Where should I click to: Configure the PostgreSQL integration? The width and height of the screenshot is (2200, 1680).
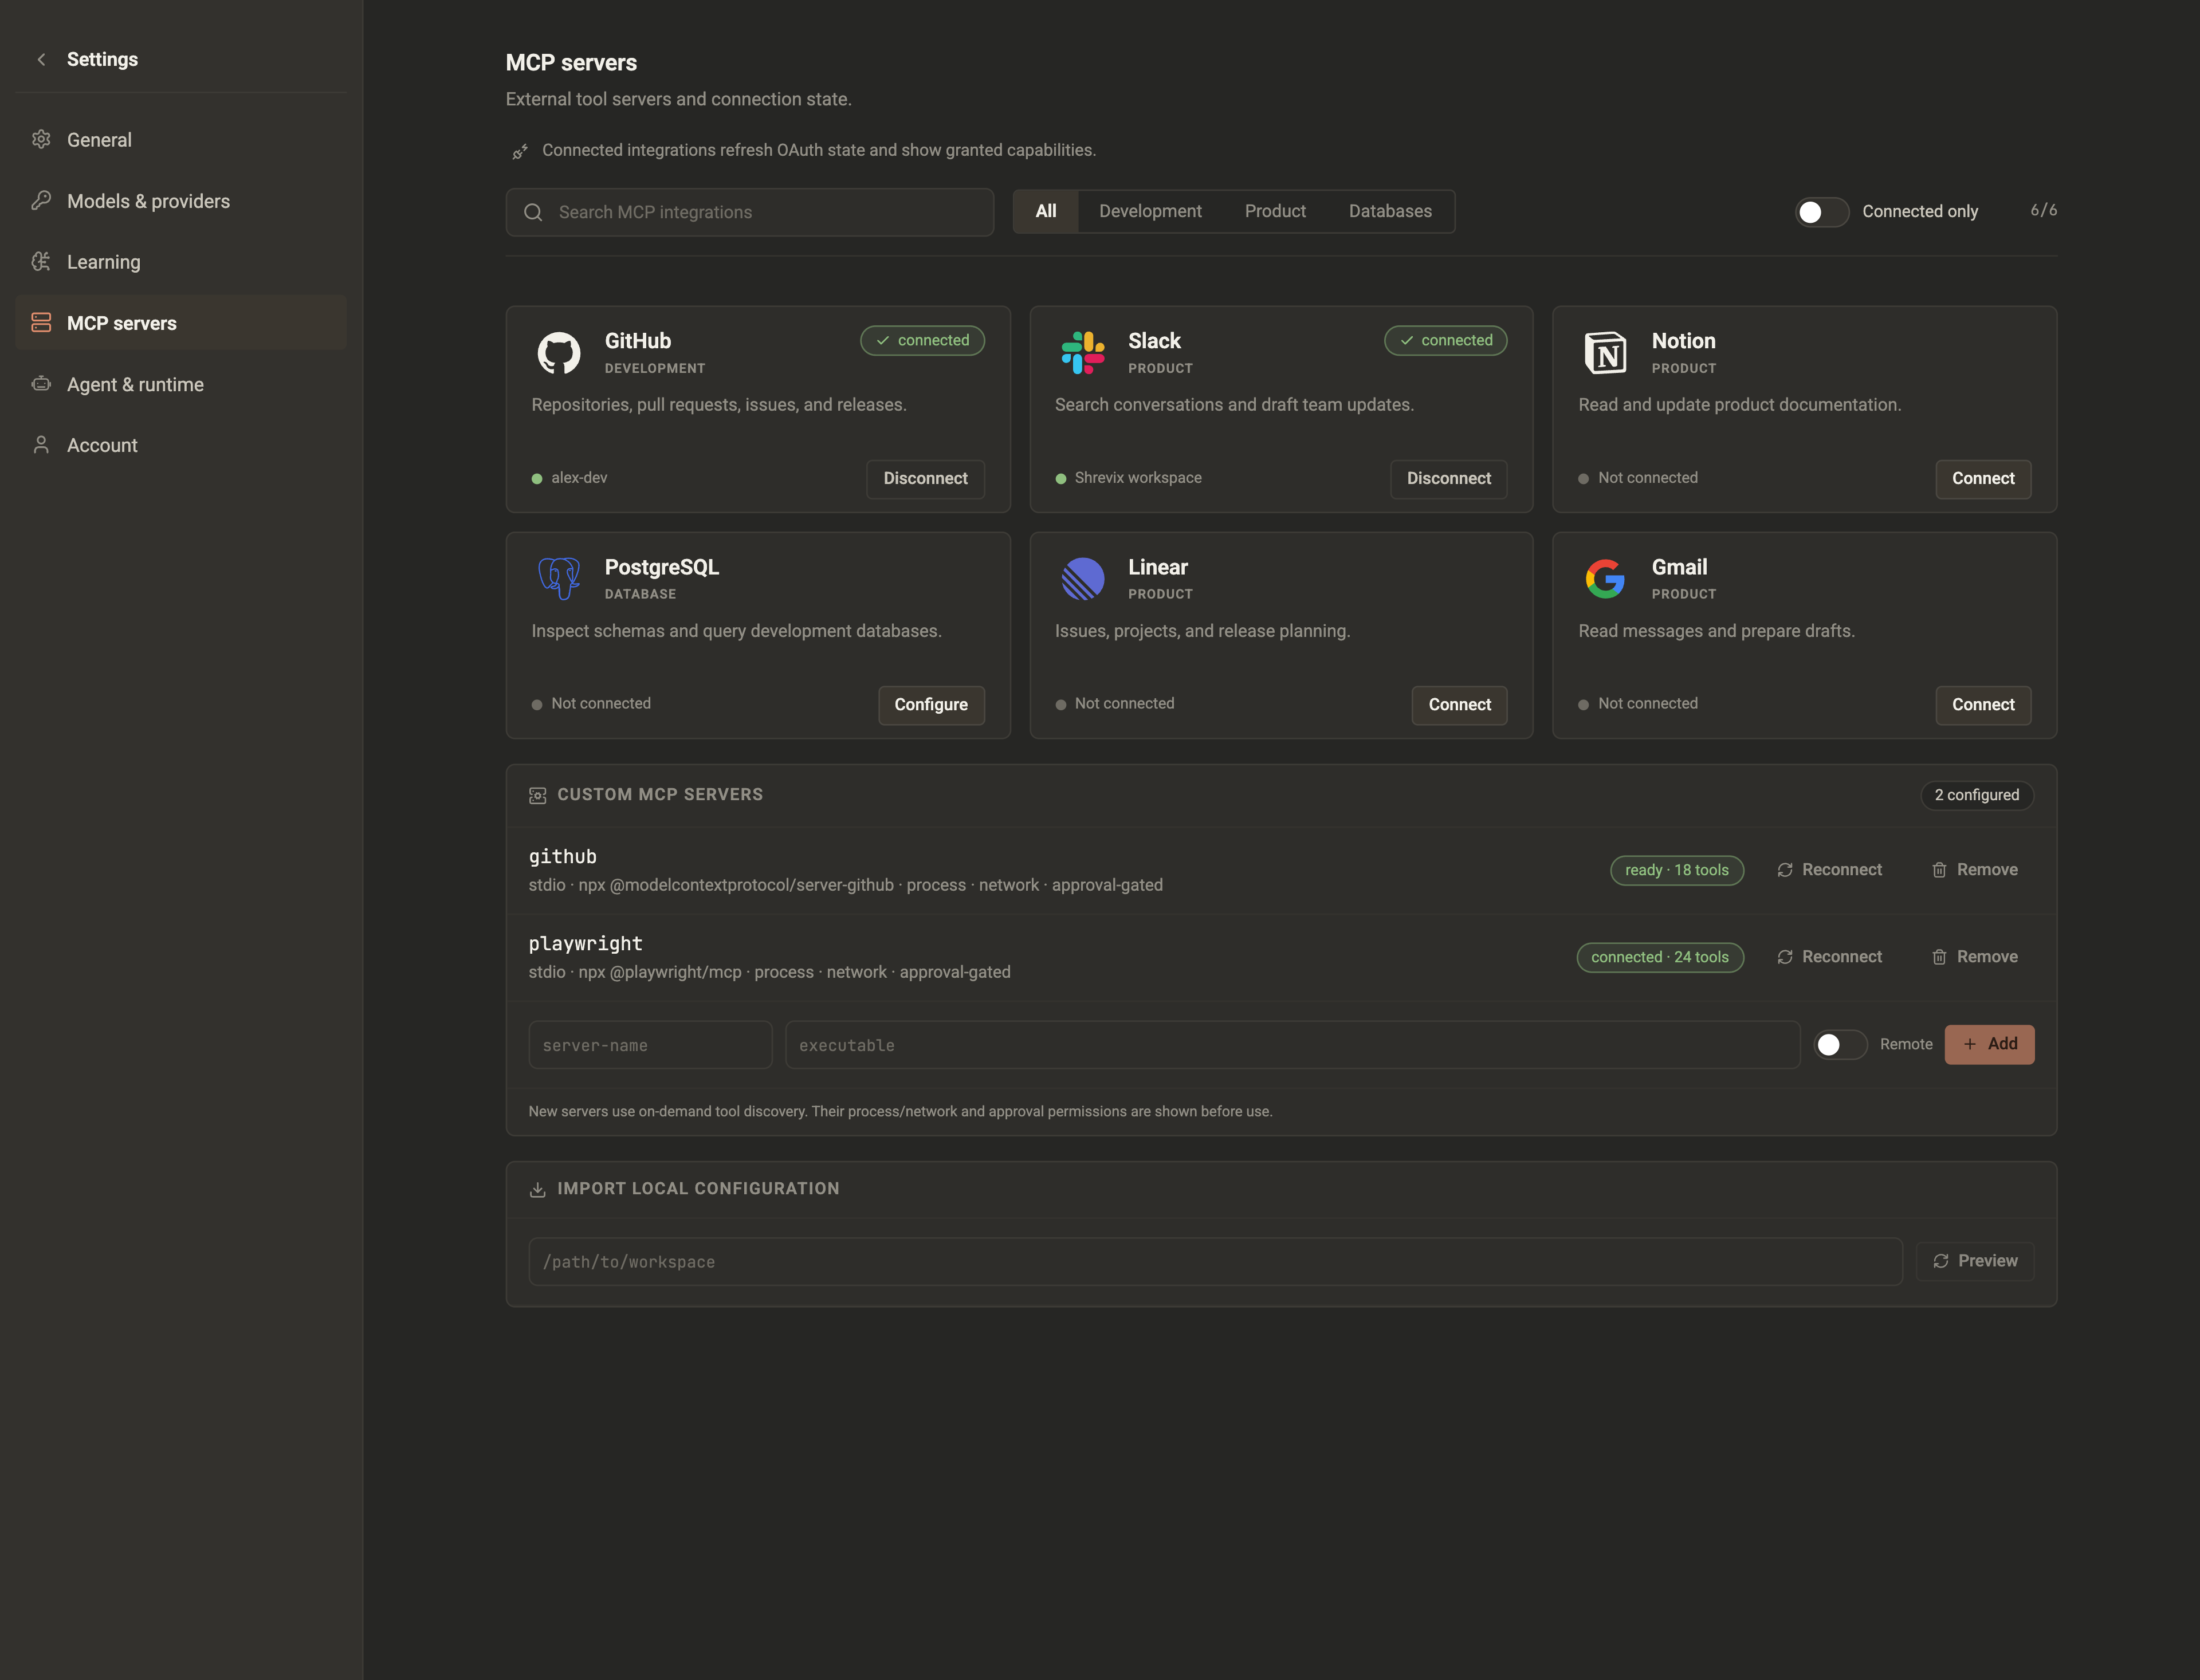931,705
